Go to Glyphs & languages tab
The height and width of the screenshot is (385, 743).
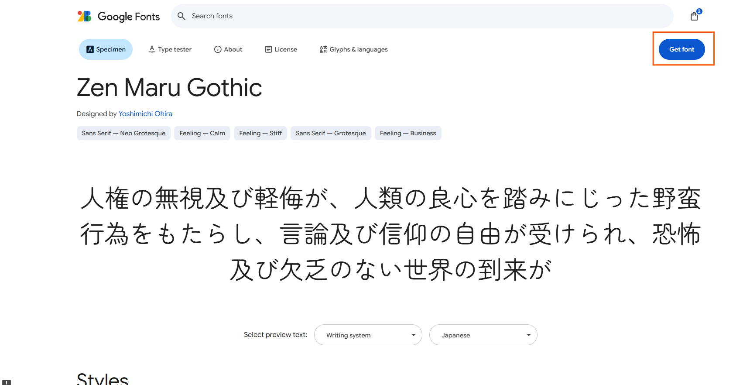coord(353,49)
